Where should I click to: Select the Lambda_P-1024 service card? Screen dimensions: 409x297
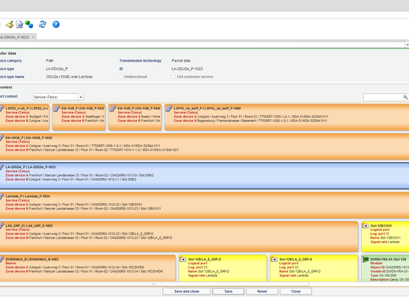(204, 205)
